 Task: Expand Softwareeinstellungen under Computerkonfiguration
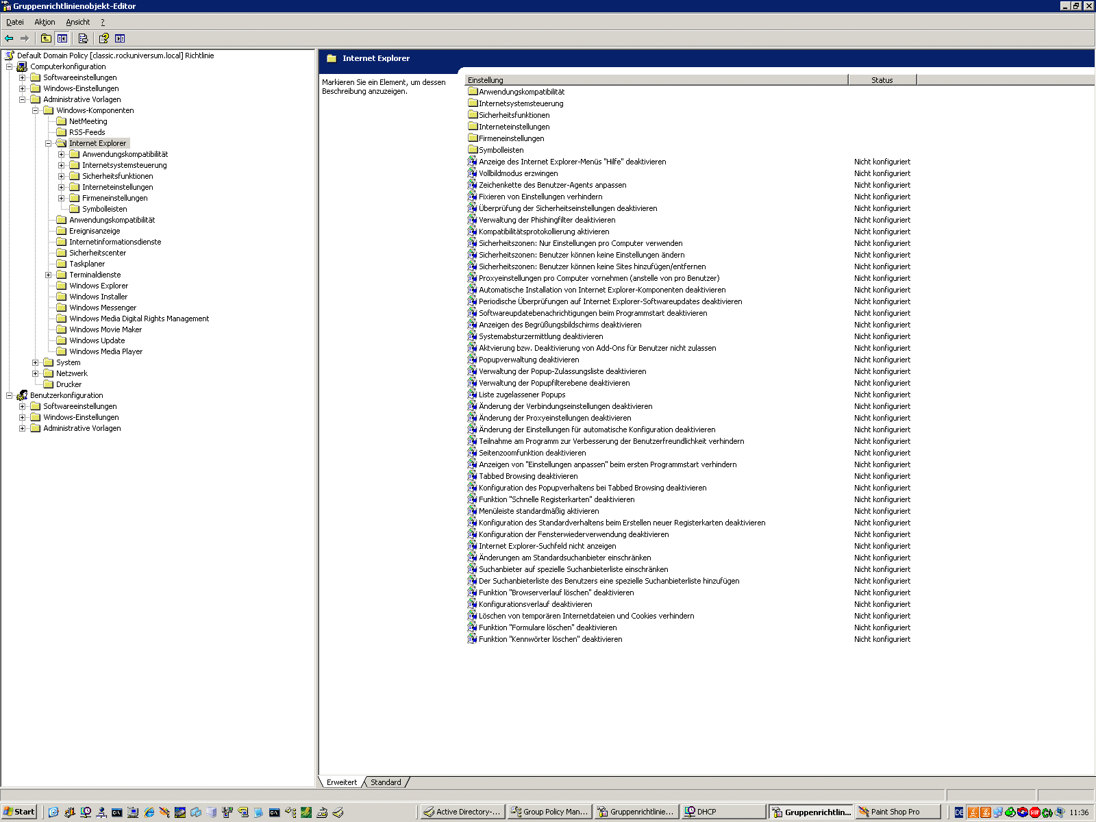[22, 77]
